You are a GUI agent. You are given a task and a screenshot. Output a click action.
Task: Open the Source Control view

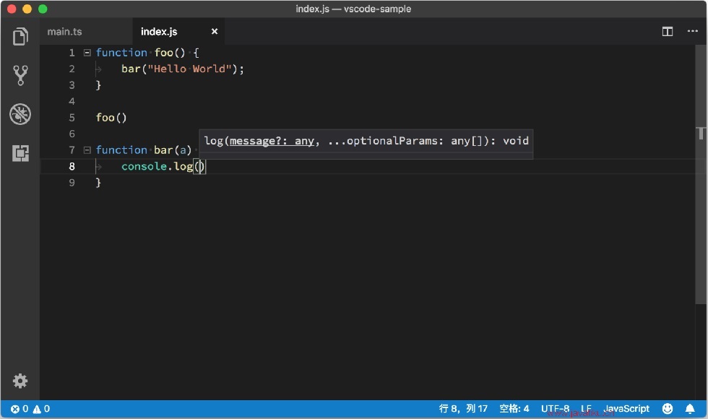20,75
